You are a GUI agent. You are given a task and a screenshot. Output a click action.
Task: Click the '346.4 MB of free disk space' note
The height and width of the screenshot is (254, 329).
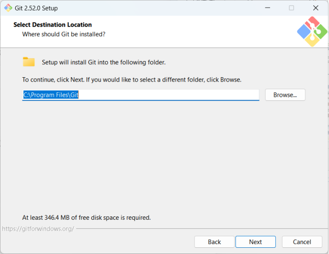(87, 217)
